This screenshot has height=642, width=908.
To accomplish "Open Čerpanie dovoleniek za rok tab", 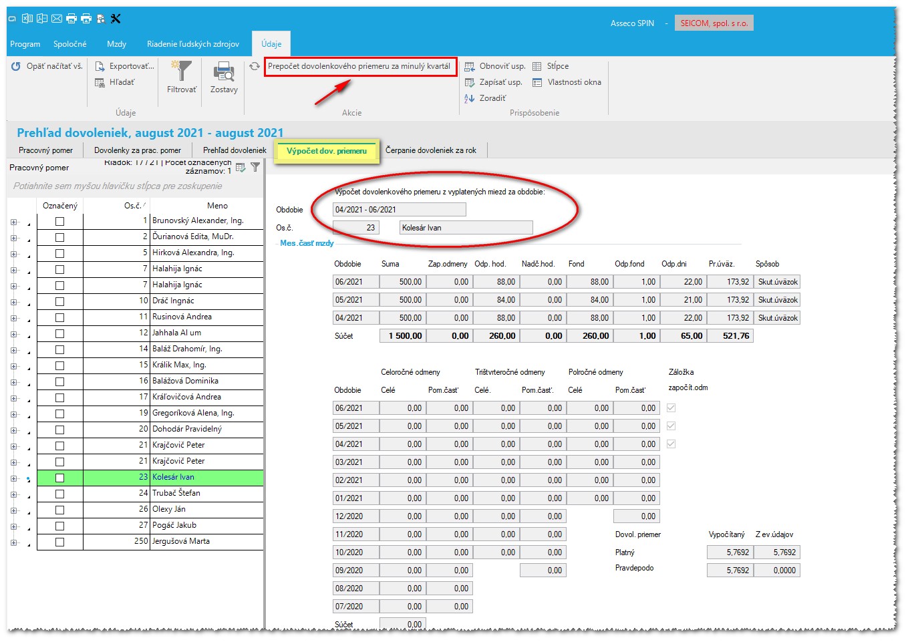I will (x=431, y=150).
